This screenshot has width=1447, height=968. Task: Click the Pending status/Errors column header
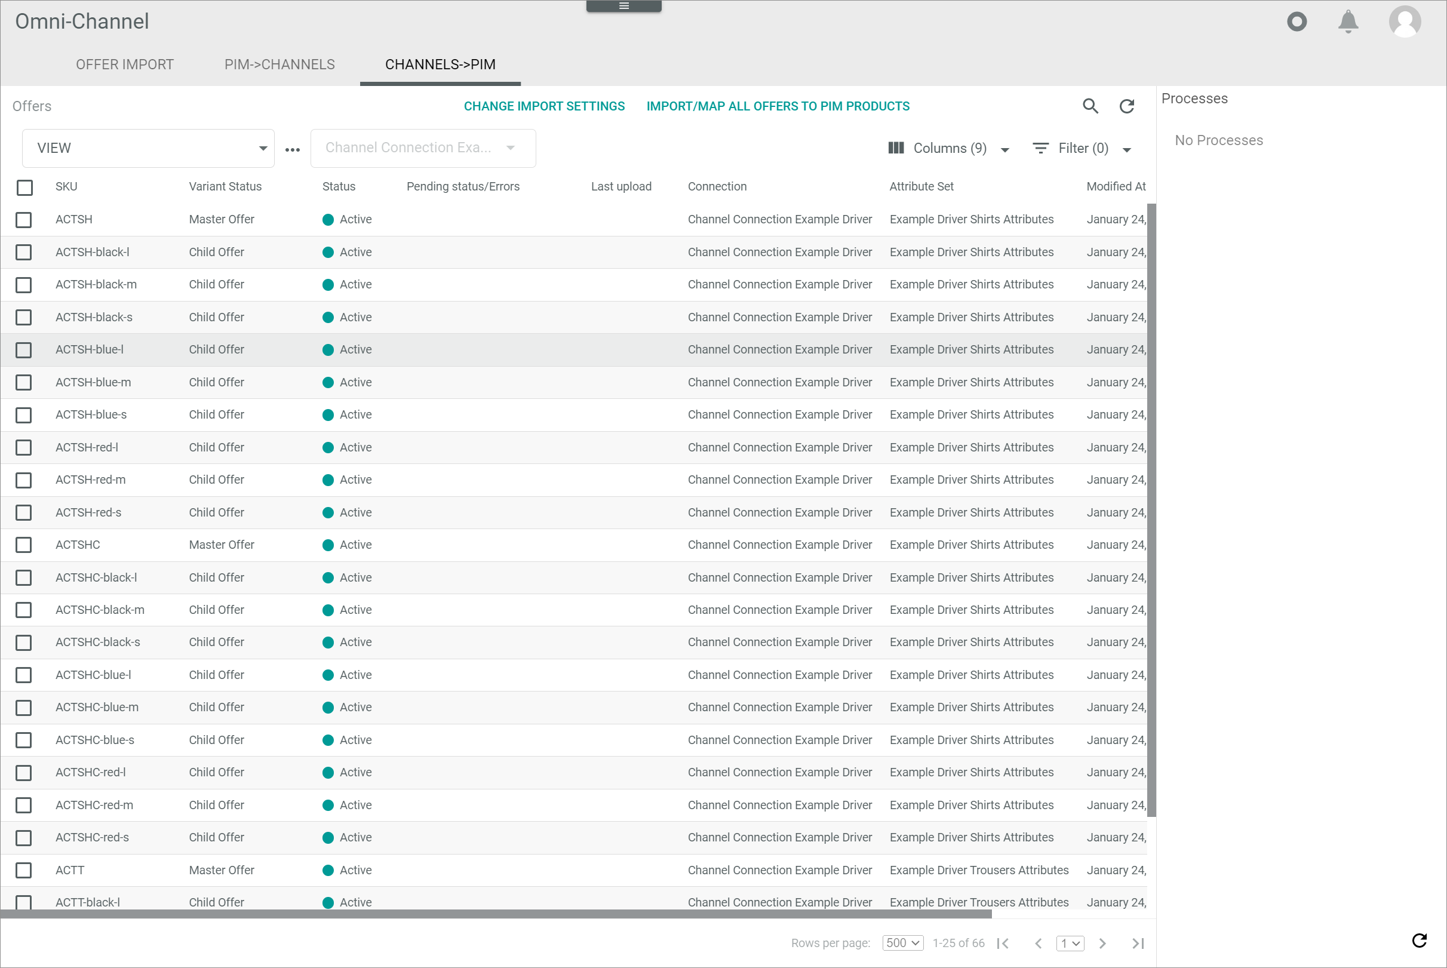tap(462, 186)
